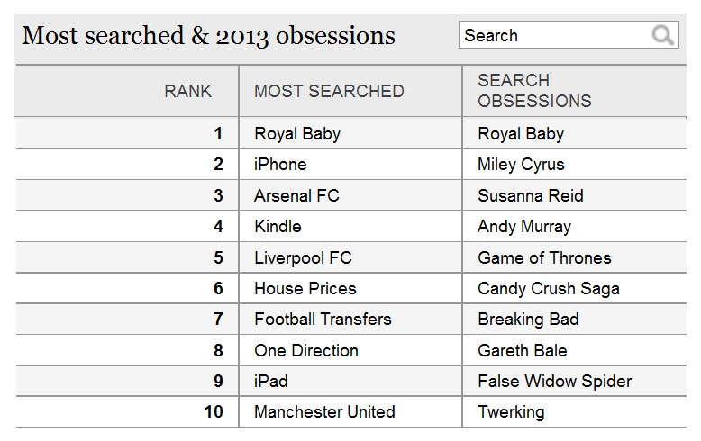
Task: Select the Susanna Reid entry
Action: (531, 196)
